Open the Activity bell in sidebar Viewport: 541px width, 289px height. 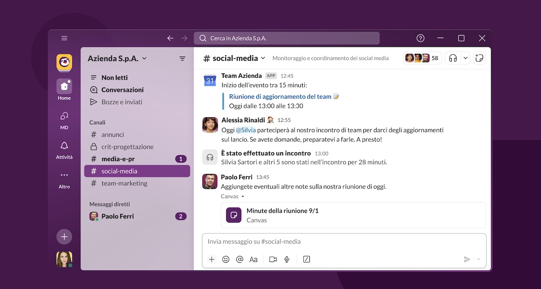(x=64, y=149)
